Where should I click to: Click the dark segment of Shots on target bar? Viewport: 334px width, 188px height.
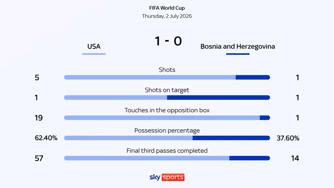219,98
